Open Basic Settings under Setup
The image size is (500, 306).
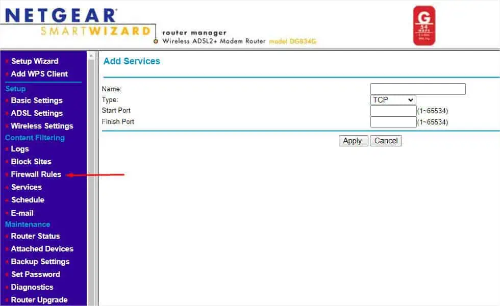36,100
